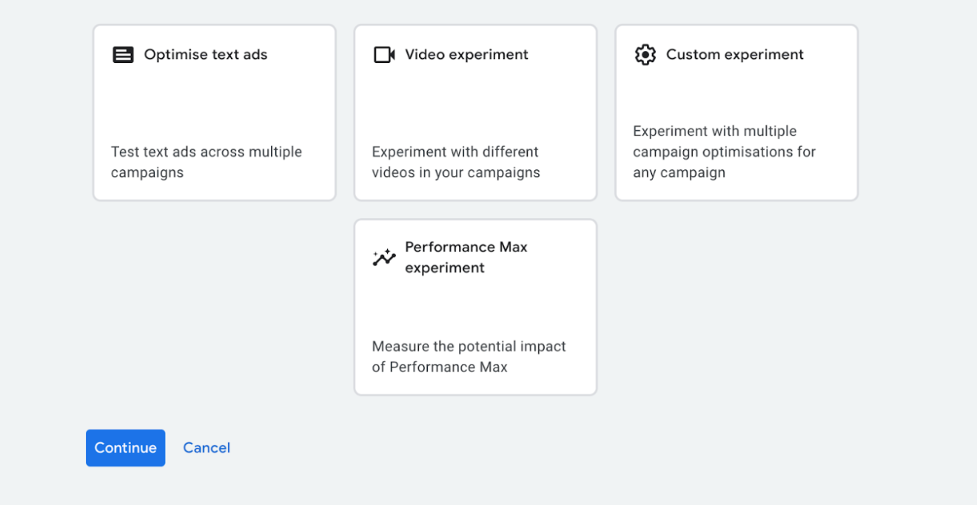Viewport: 977px width, 505px height.
Task: Click the 'Measure the potential impact' description
Action: tap(469, 356)
